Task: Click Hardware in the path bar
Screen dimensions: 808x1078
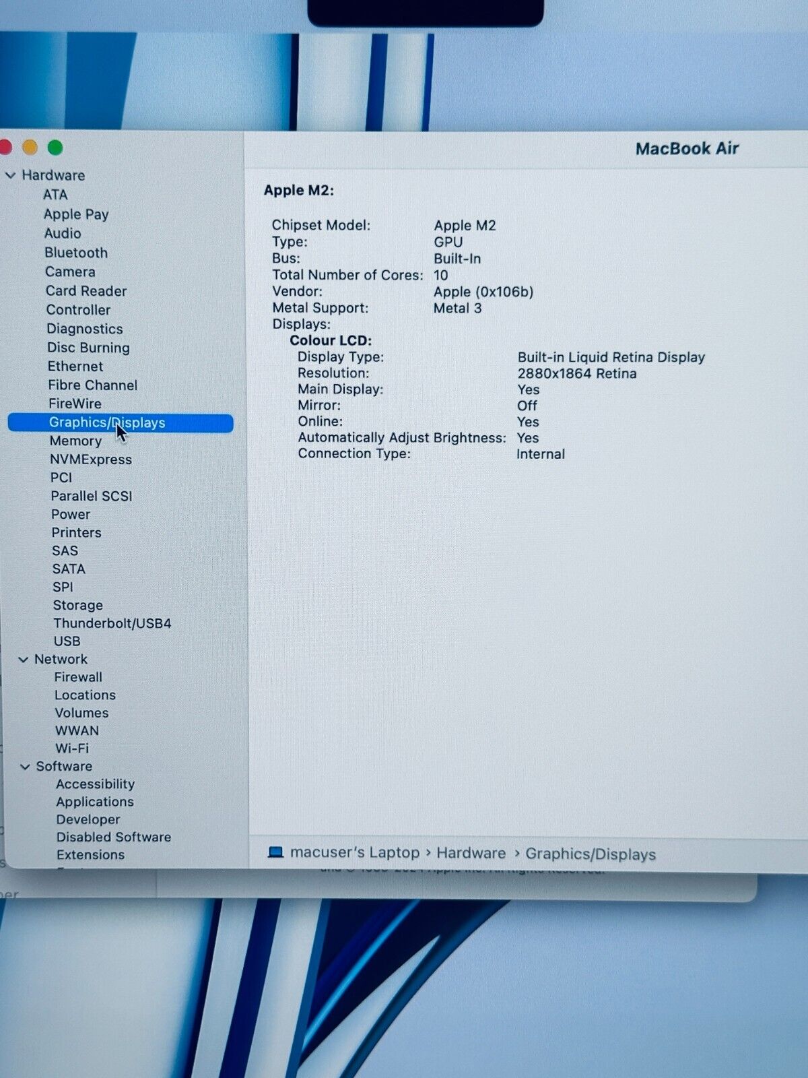Action: 471,853
